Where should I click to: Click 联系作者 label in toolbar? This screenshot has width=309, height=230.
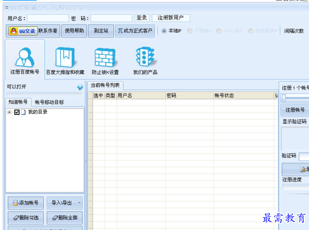point(48,31)
